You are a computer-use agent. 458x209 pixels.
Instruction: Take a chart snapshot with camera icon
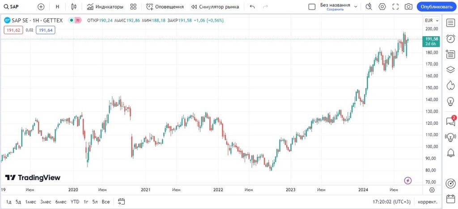(409, 6)
